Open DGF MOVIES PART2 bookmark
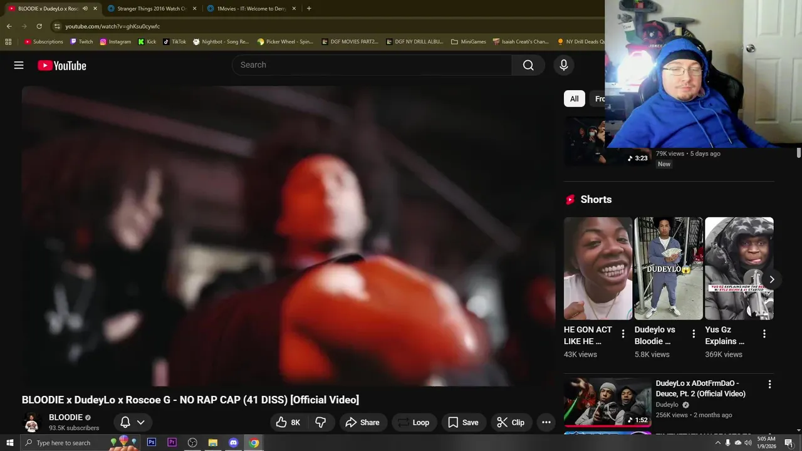Viewport: 802px width, 451px height. (350, 41)
